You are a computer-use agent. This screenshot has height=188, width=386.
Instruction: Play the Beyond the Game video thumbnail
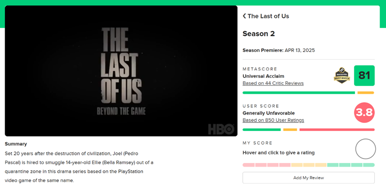pyautogui.click(x=121, y=71)
